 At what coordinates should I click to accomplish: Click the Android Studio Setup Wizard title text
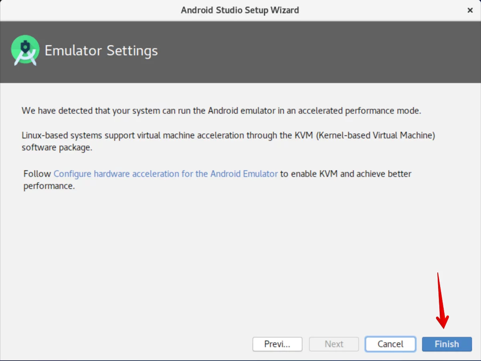tap(240, 10)
